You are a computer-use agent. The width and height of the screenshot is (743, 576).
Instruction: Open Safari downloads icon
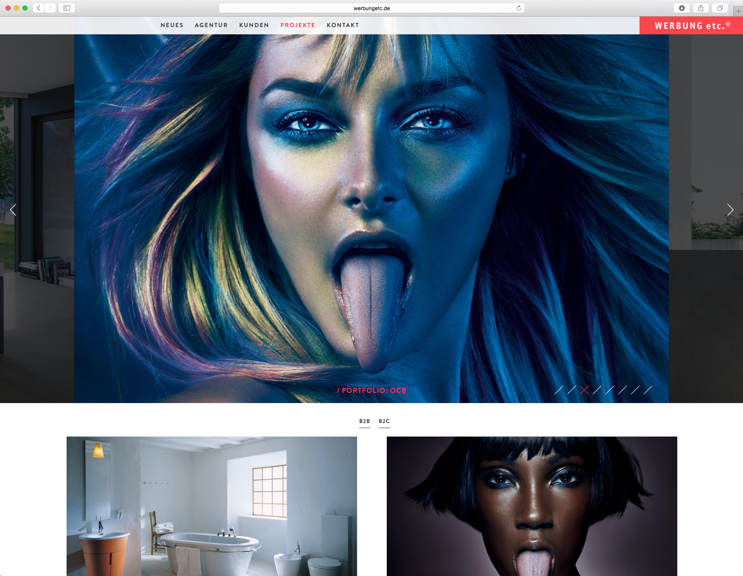point(682,8)
